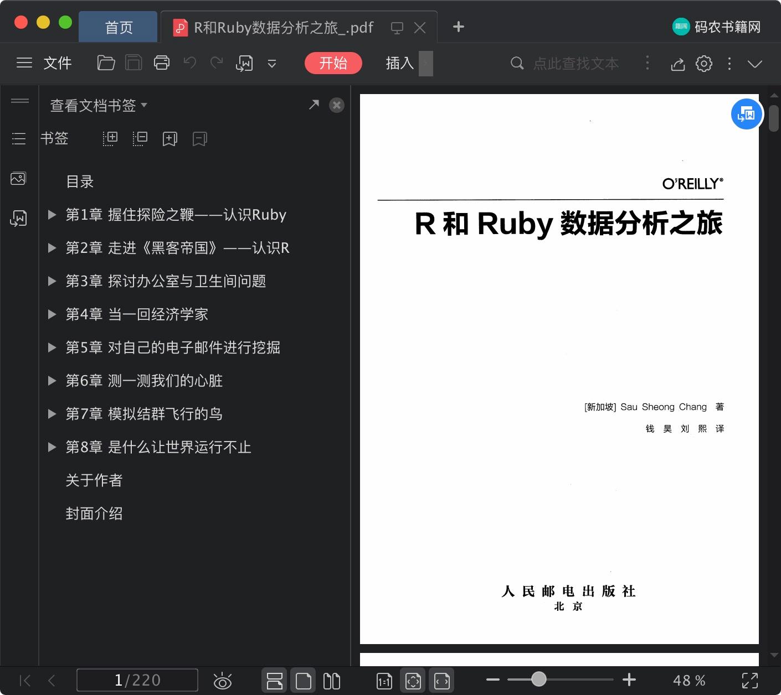Click the save icon in toolbar
The height and width of the screenshot is (695, 781).
coord(133,63)
